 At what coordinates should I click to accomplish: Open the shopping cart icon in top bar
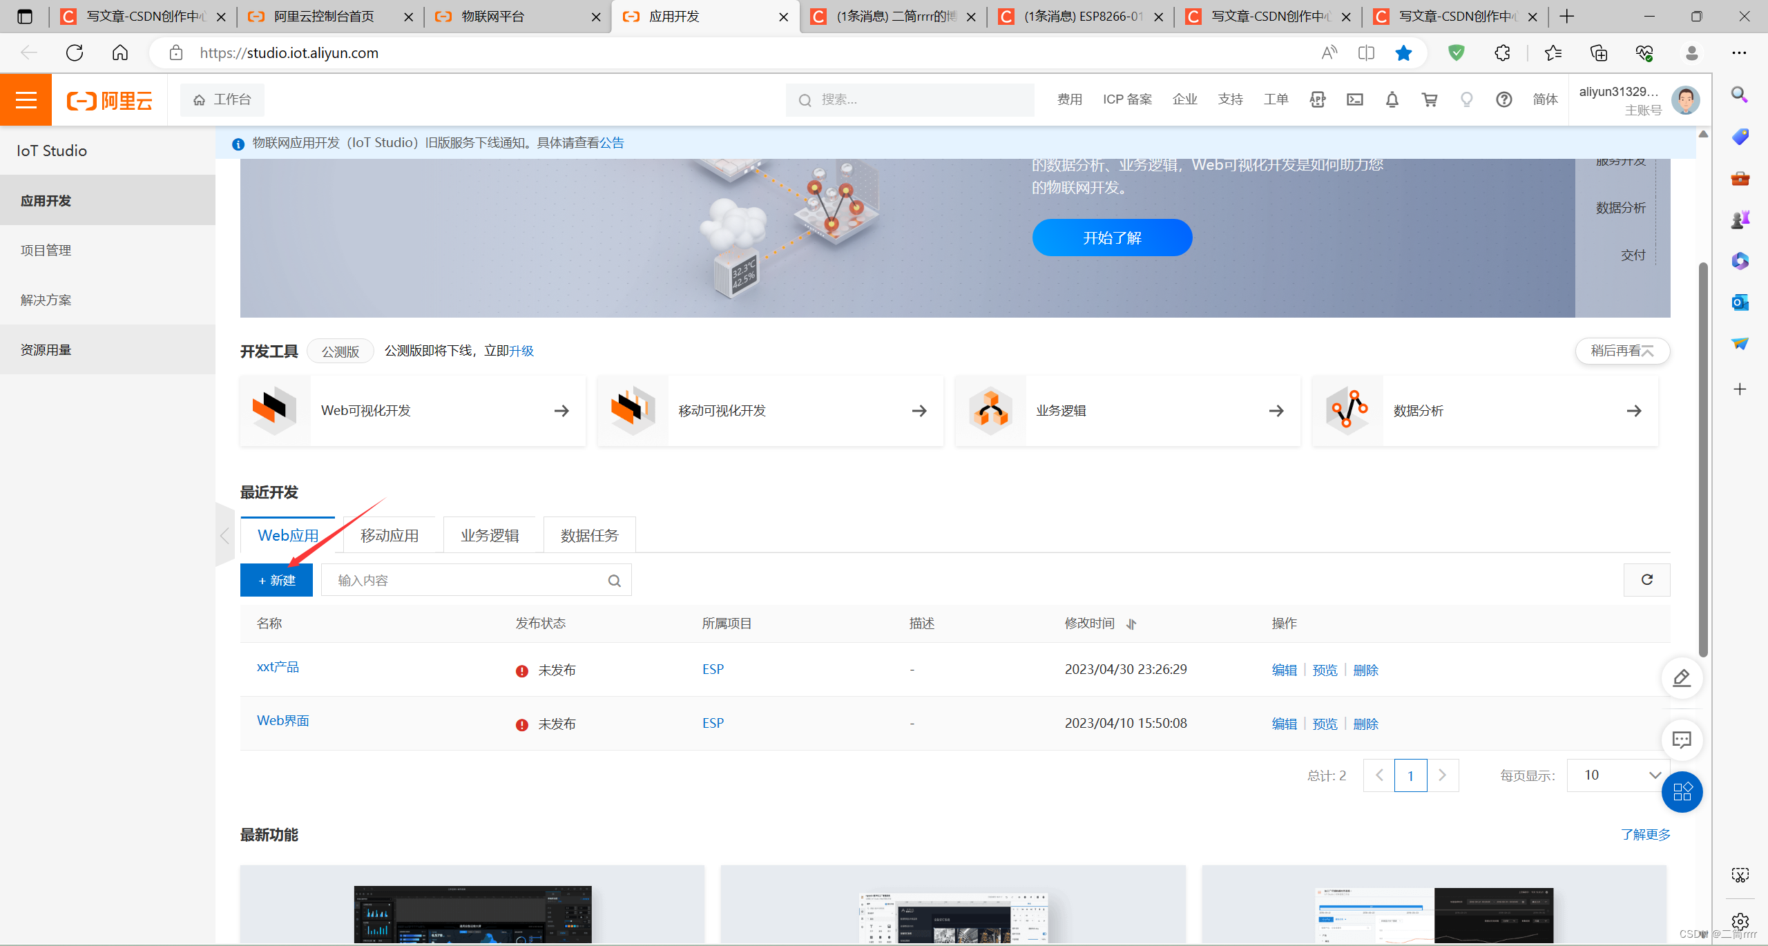1430,99
